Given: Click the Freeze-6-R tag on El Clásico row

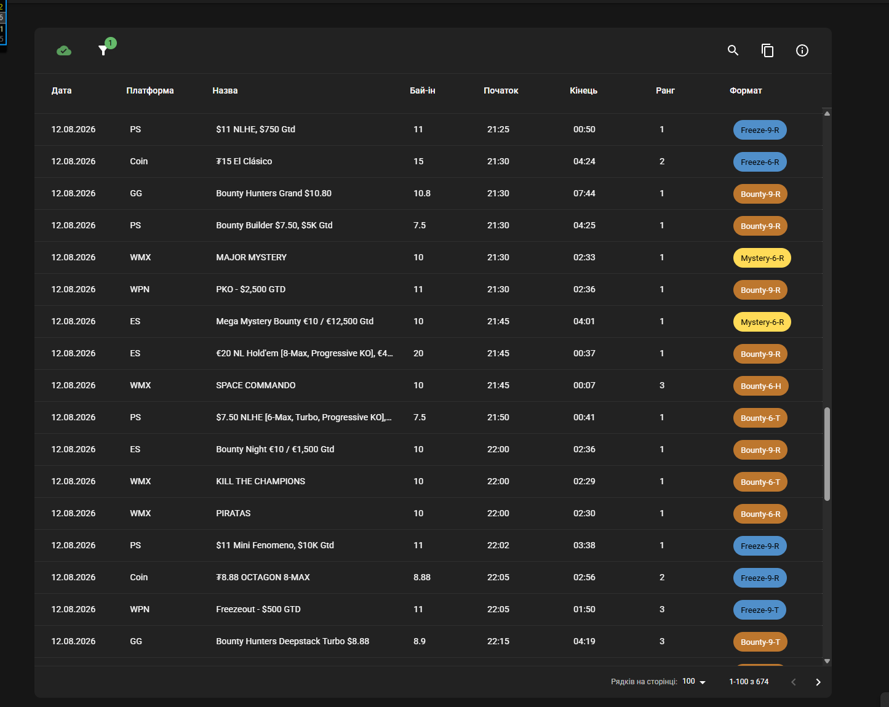Looking at the screenshot, I should point(760,162).
